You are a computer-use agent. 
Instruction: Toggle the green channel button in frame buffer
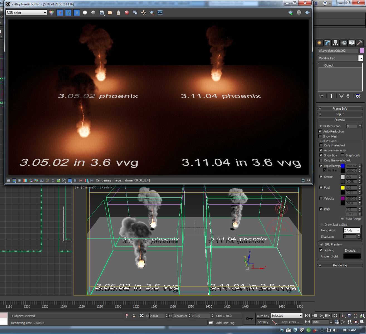(68, 13)
